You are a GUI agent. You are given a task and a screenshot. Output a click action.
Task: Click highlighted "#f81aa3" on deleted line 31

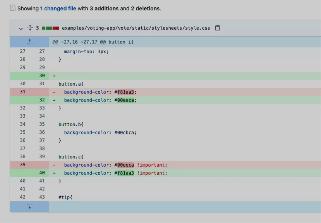(124, 92)
